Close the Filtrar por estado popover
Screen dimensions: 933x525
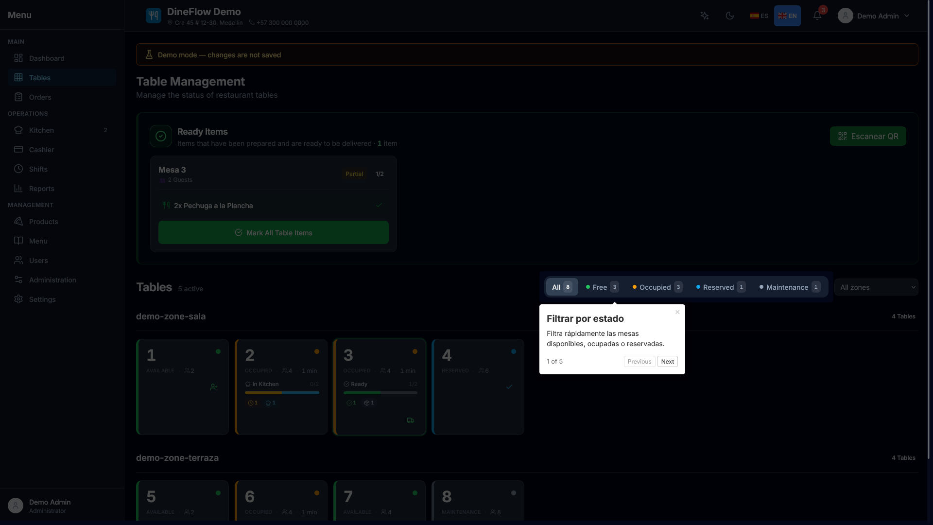[x=677, y=312]
